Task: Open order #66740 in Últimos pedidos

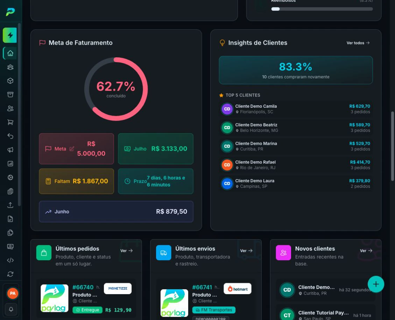Action: pyautogui.click(x=83, y=287)
